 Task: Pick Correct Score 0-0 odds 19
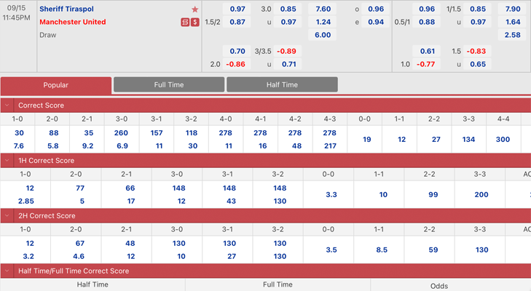pyautogui.click(x=367, y=140)
